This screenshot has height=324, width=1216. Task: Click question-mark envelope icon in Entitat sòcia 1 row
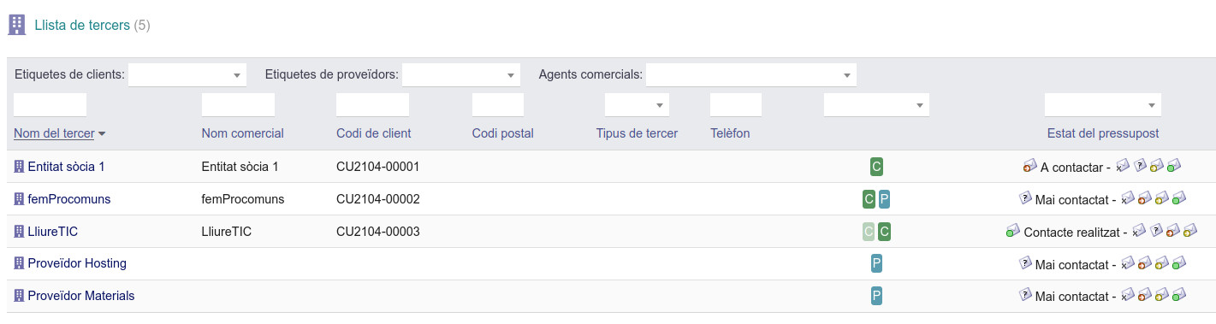(x=1140, y=166)
